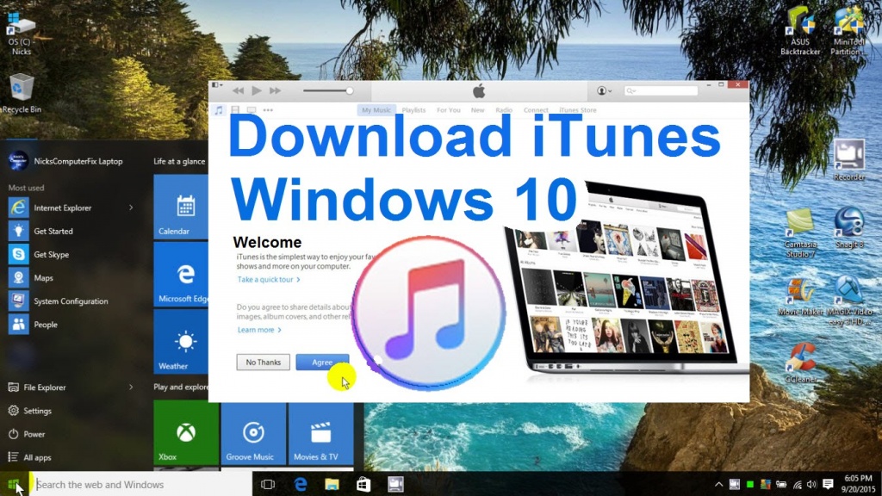
Task: Open the Take a quick tour link
Action: click(269, 280)
